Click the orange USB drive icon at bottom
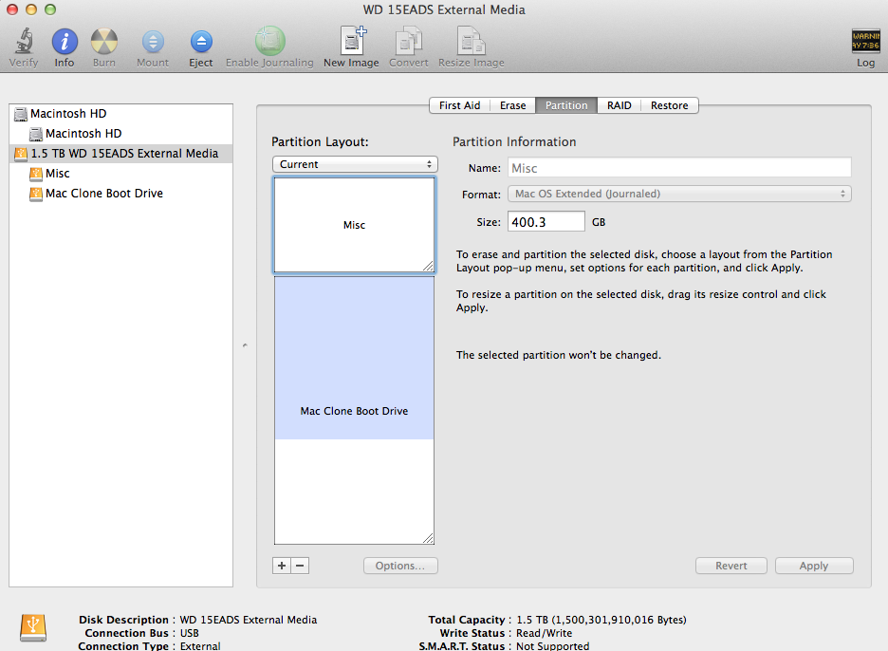 tap(33, 628)
